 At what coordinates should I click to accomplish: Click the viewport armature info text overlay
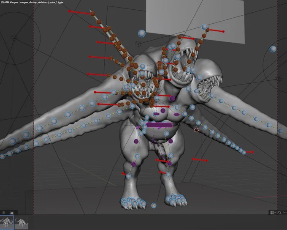pyautogui.click(x=32, y=3)
